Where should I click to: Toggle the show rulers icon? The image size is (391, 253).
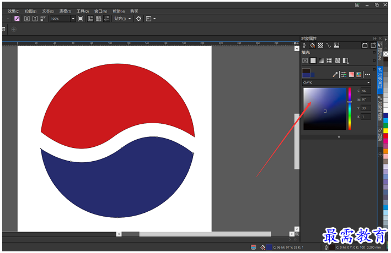coord(90,19)
